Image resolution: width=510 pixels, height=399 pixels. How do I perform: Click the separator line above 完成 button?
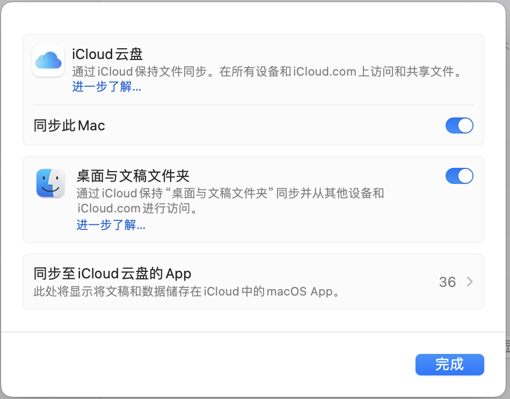click(253, 332)
